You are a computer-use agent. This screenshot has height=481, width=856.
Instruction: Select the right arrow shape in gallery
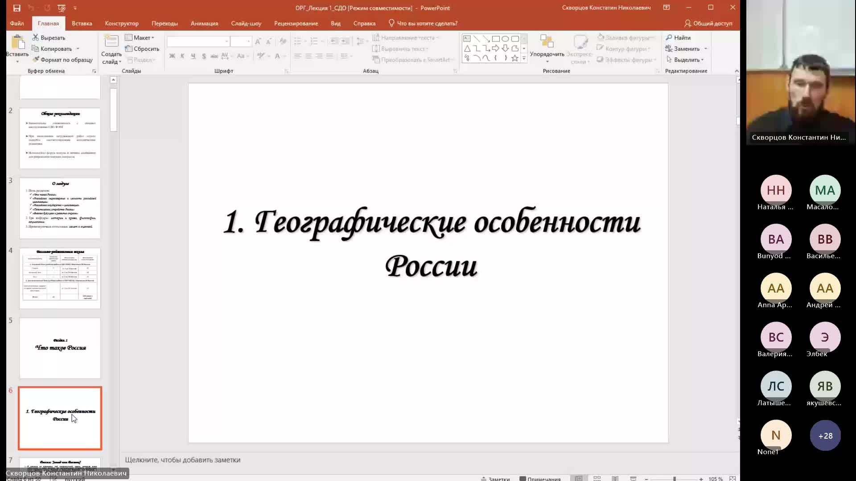click(496, 48)
